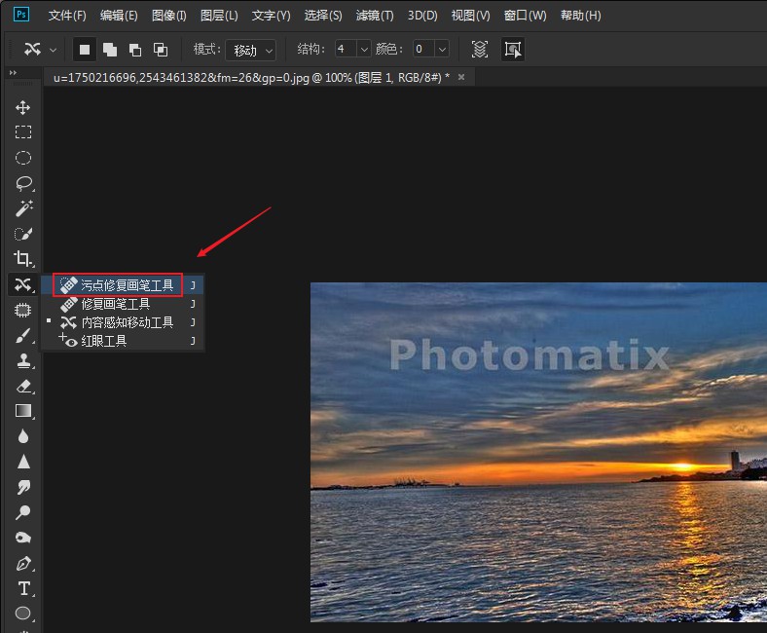Select the Rectangular Marquee tool

[23, 132]
